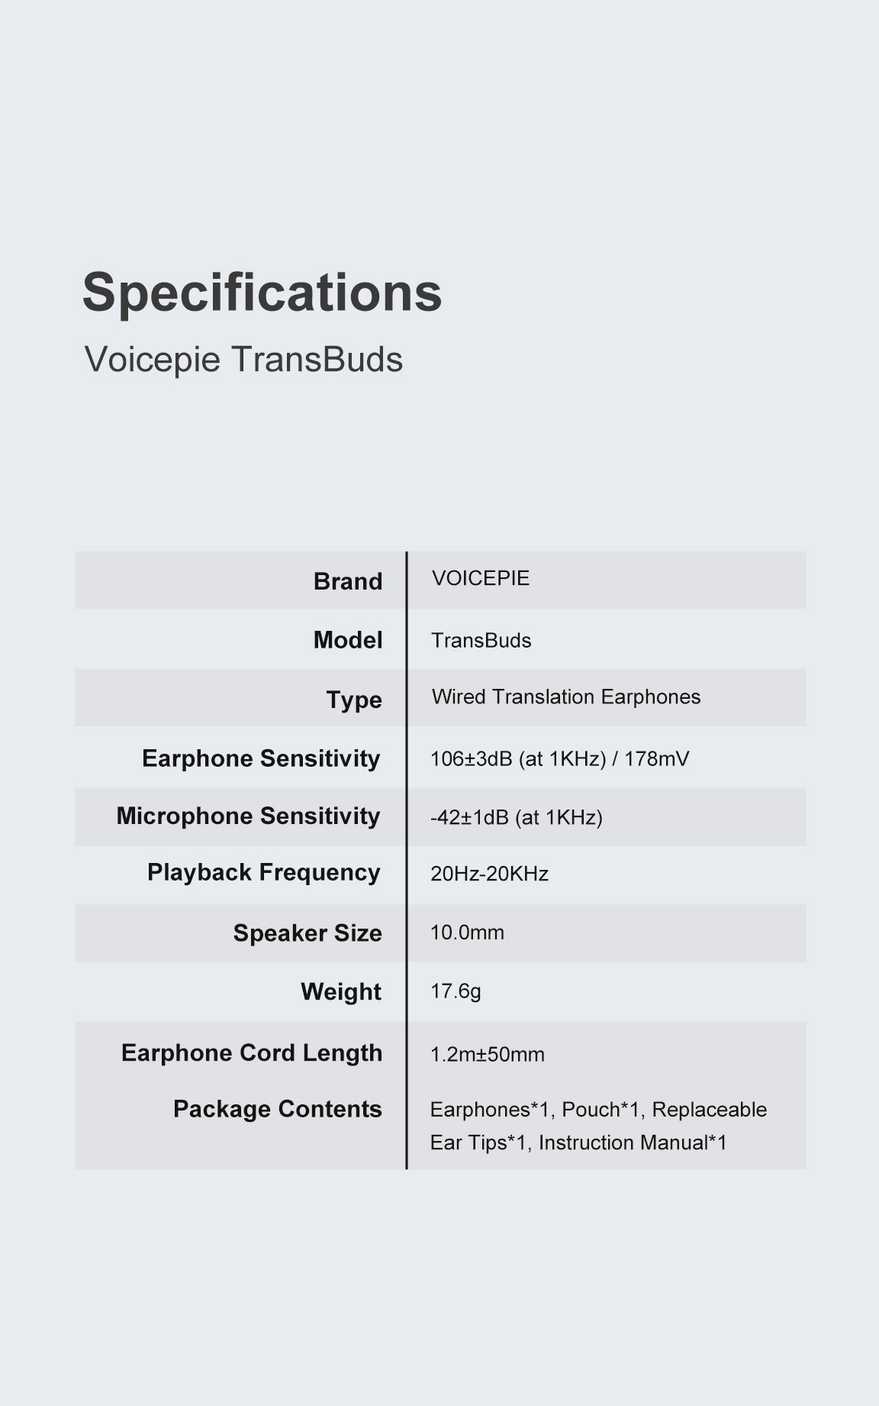
Task: Click the 10.0mm speaker value
Action: click(x=467, y=932)
